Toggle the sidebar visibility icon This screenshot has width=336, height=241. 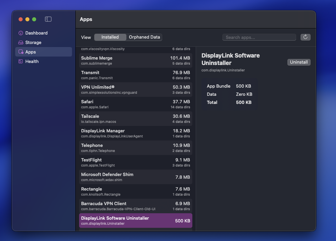pos(48,19)
